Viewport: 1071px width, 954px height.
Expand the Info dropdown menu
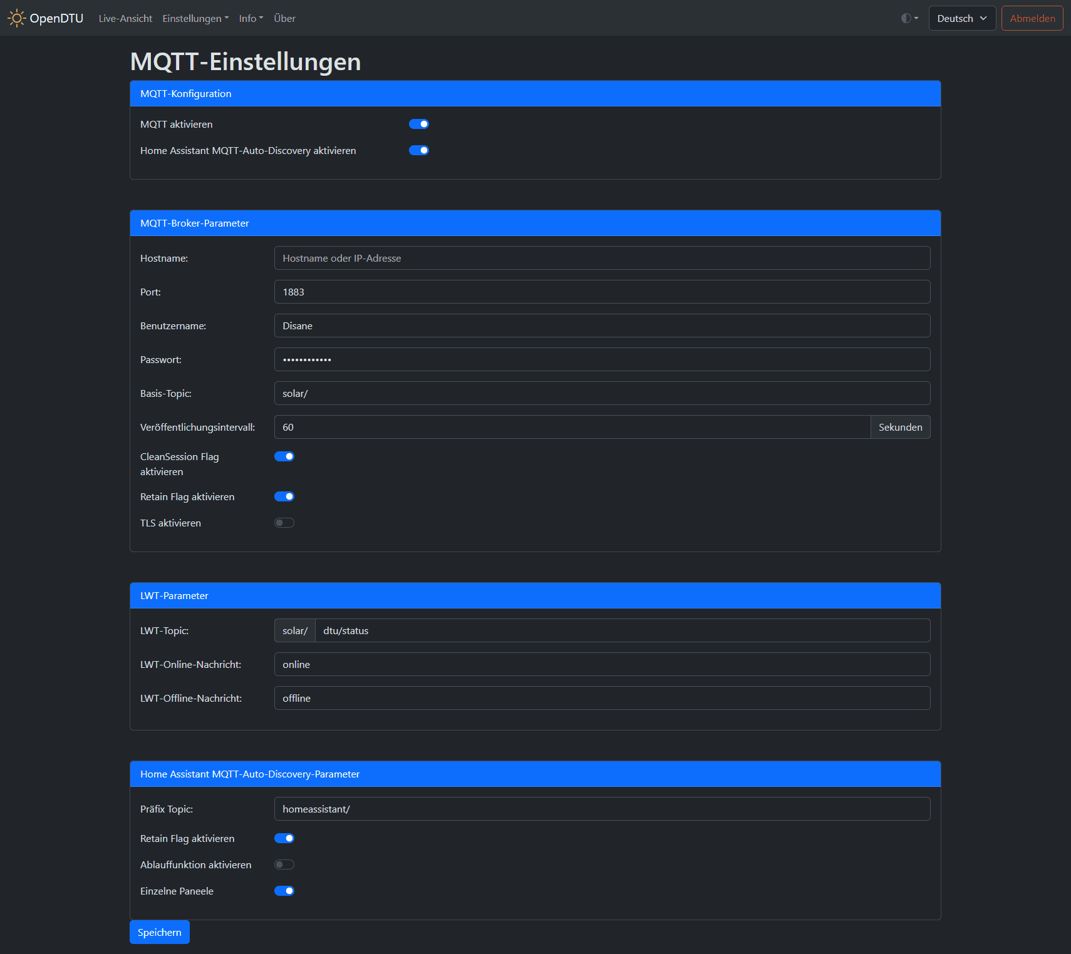pyautogui.click(x=251, y=18)
